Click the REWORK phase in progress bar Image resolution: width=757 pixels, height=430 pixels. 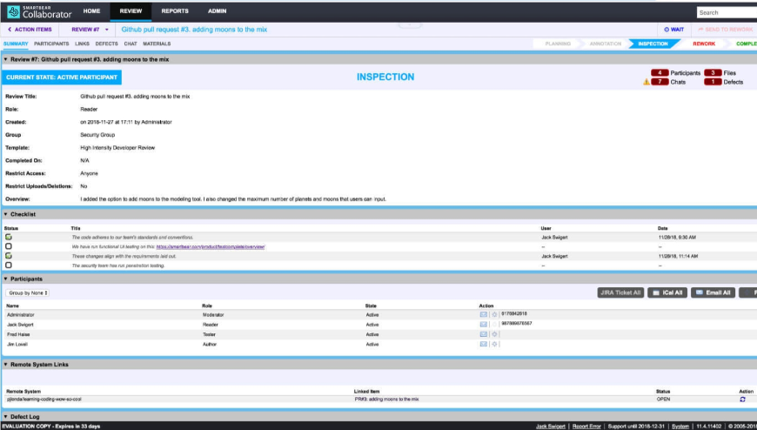tap(704, 43)
